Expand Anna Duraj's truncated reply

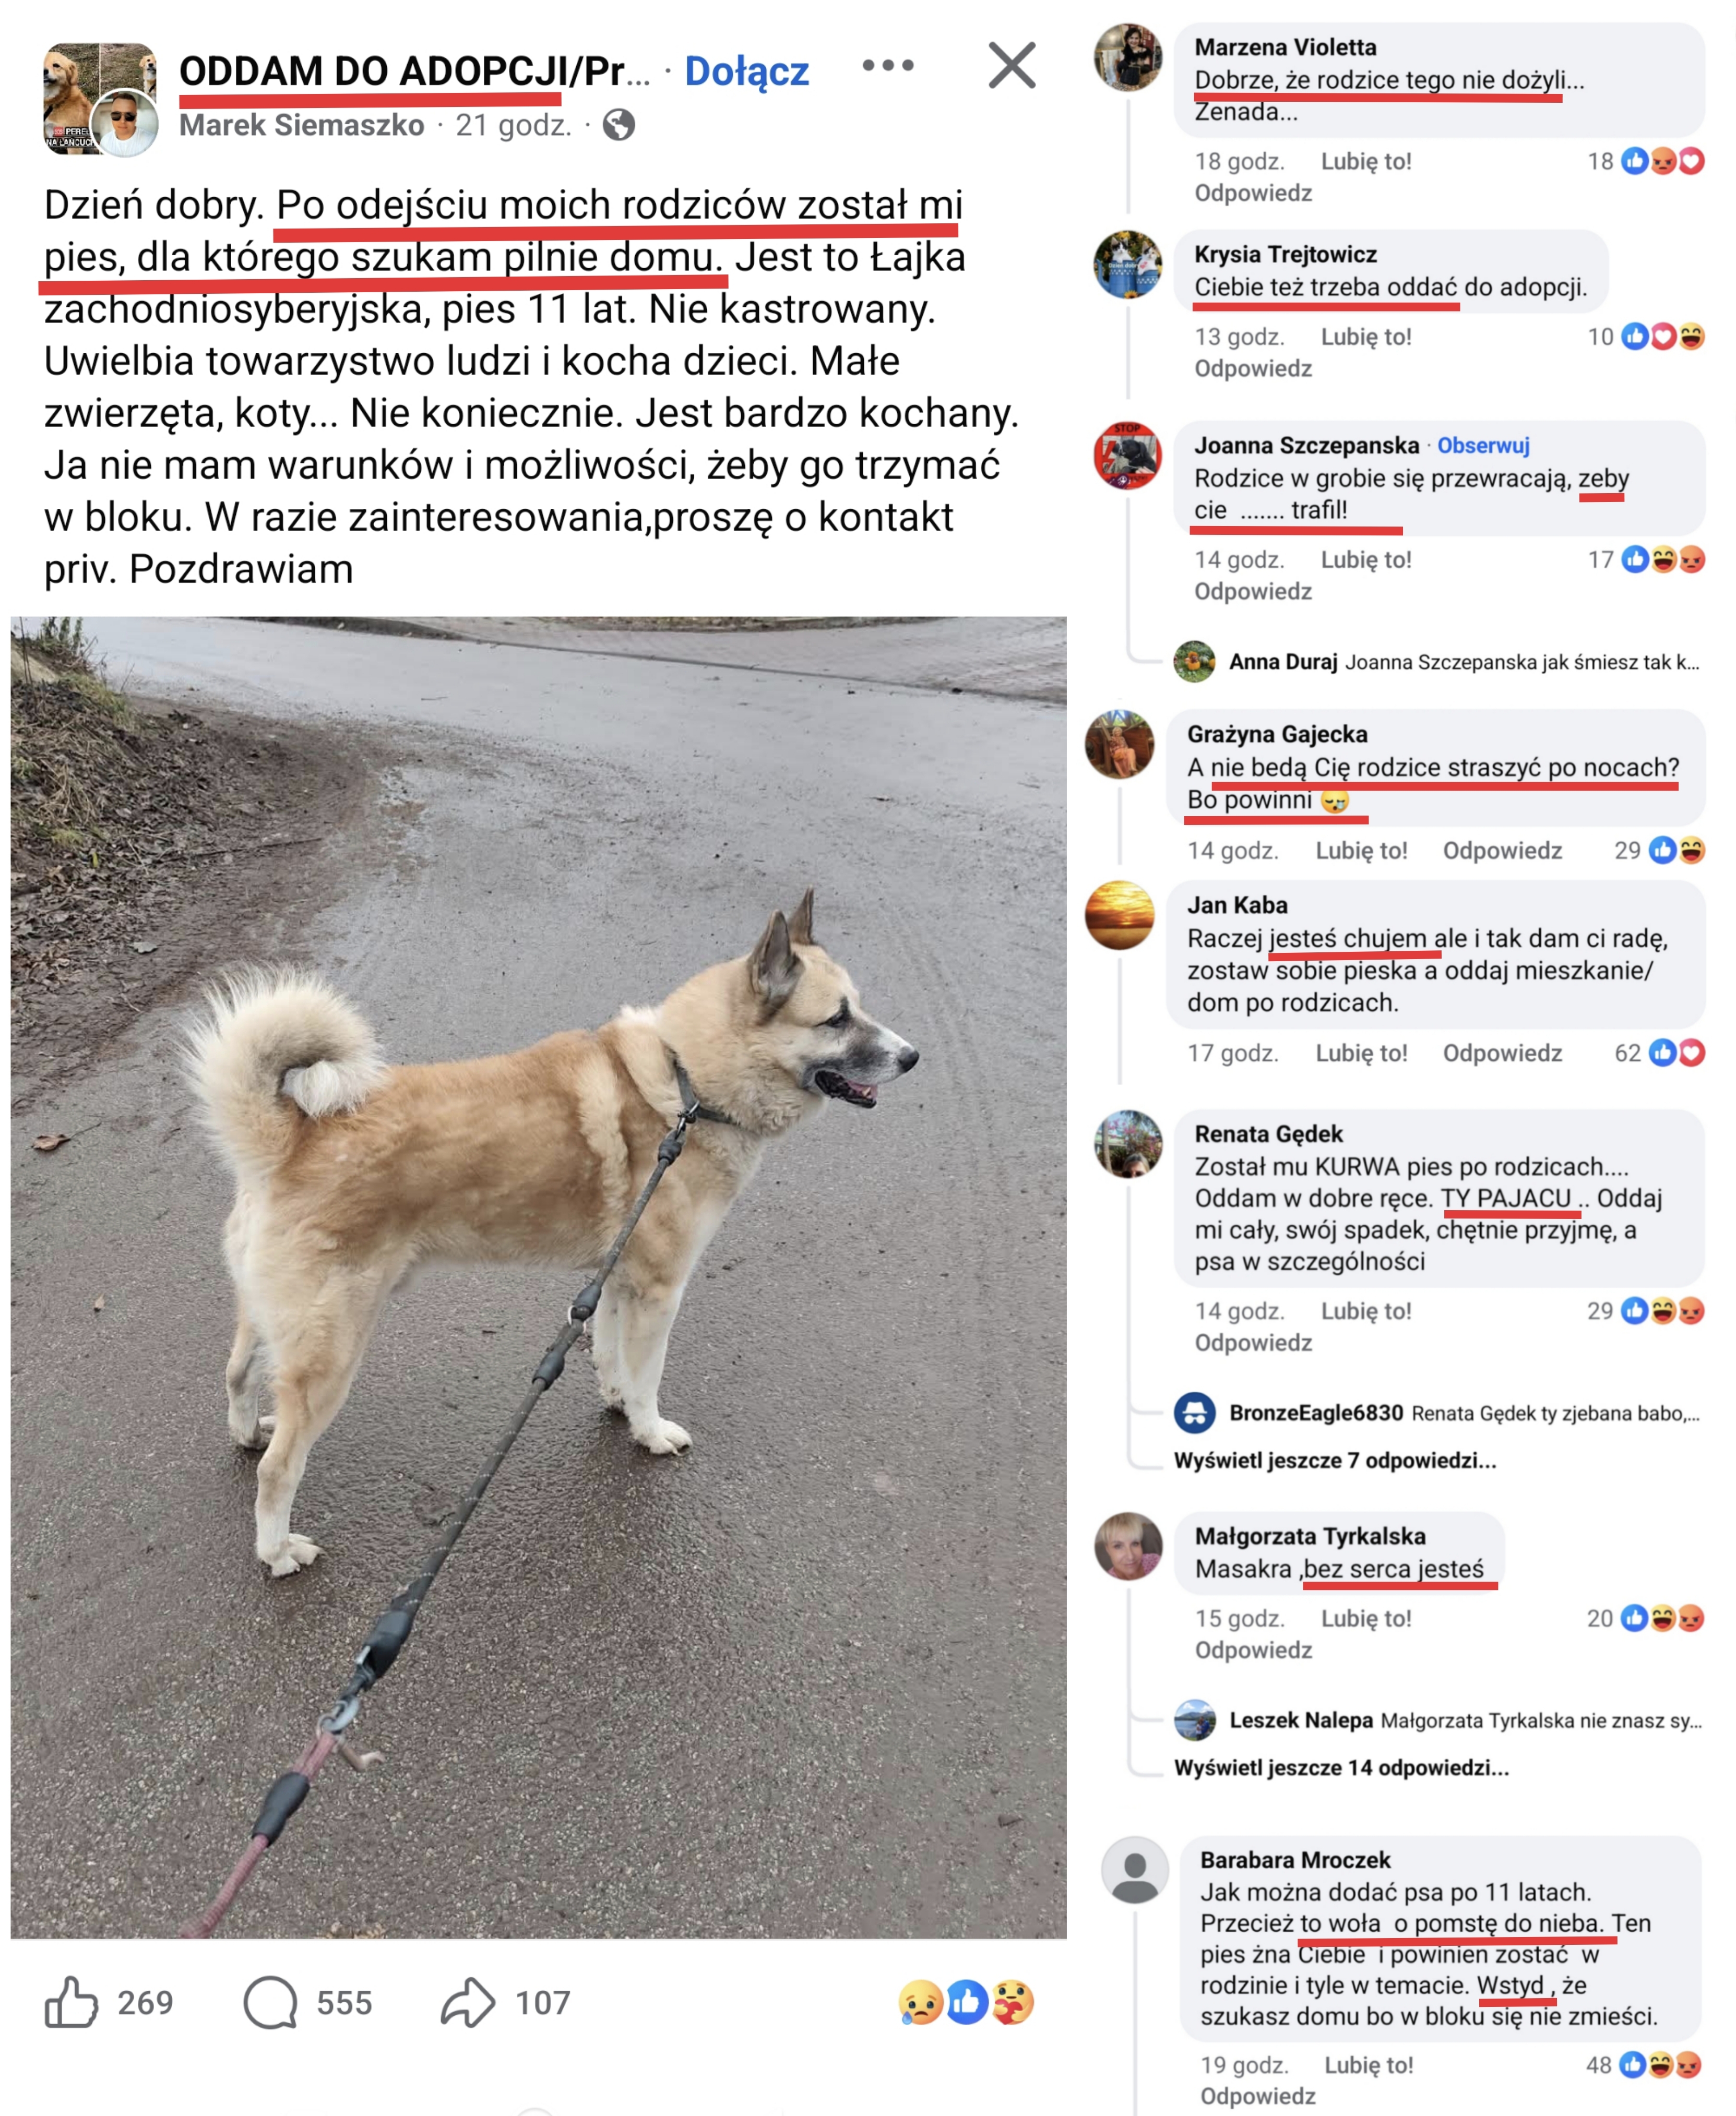point(1464,662)
